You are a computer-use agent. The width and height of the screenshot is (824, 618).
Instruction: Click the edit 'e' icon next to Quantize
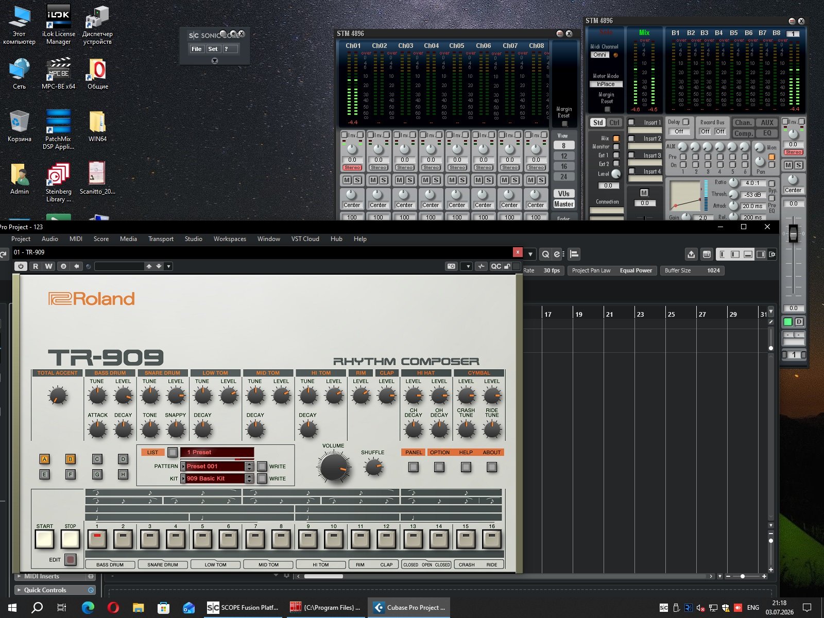pos(558,254)
